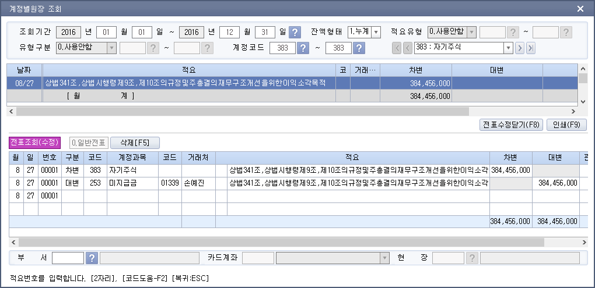Click the upper table 차변 column header

[416, 70]
